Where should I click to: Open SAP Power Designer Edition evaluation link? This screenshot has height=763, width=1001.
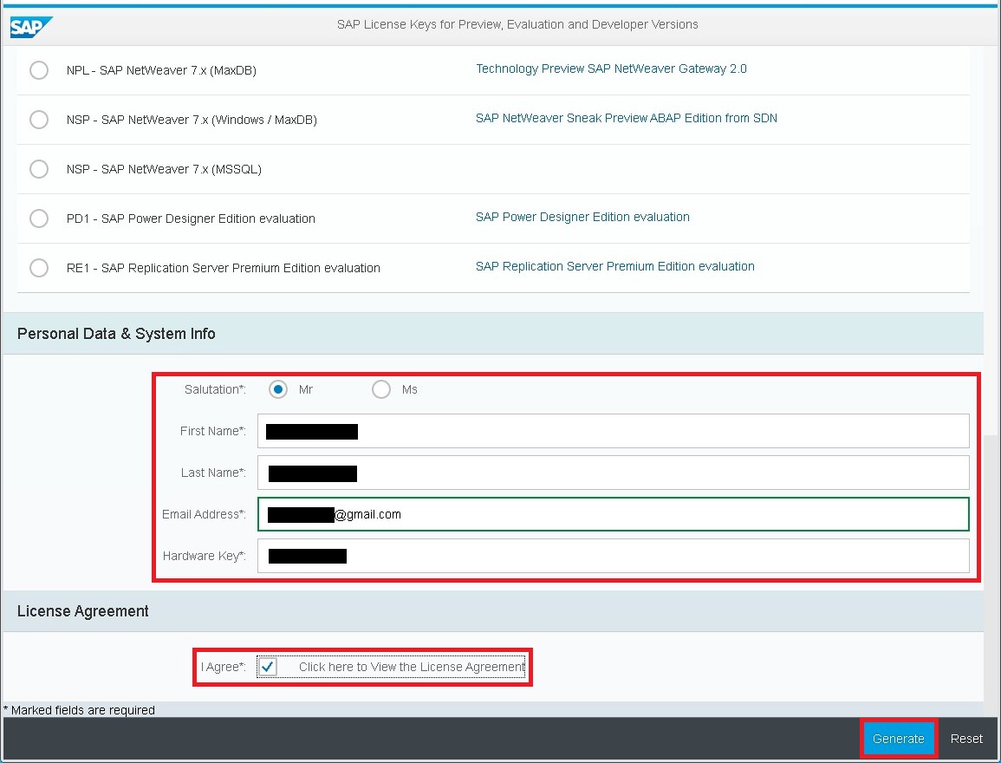tap(582, 217)
